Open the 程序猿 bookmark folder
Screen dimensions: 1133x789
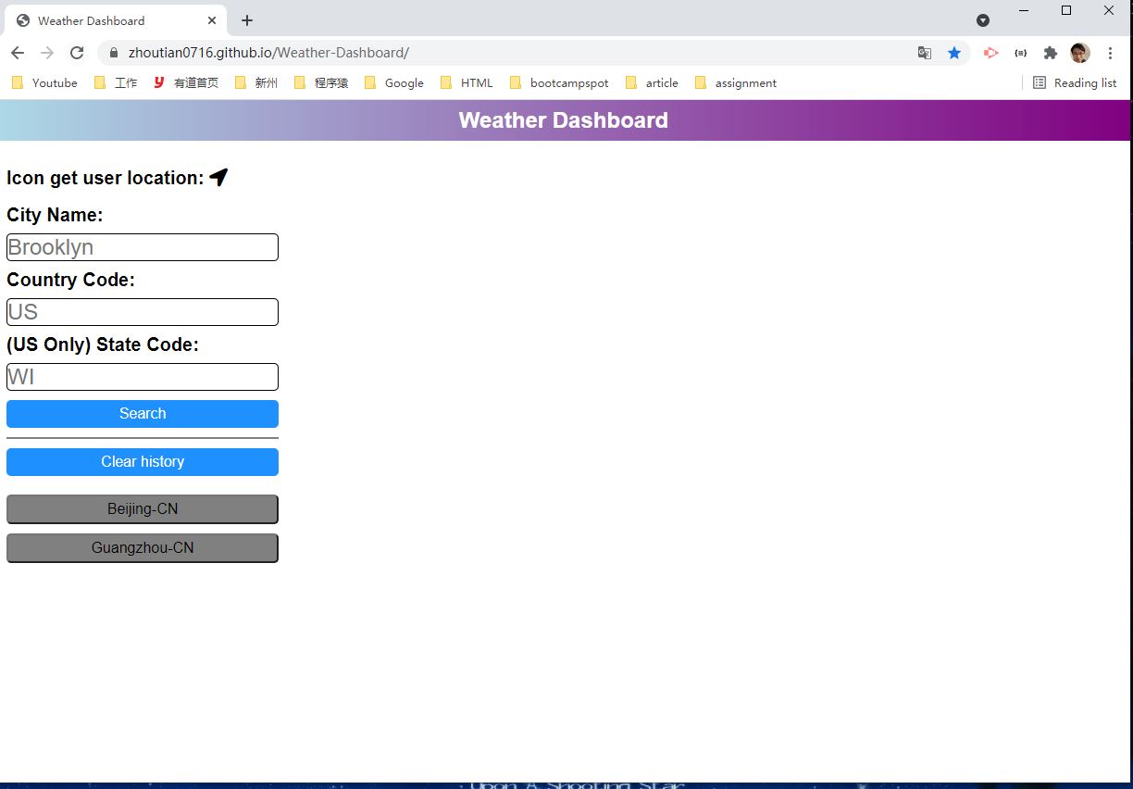(321, 82)
